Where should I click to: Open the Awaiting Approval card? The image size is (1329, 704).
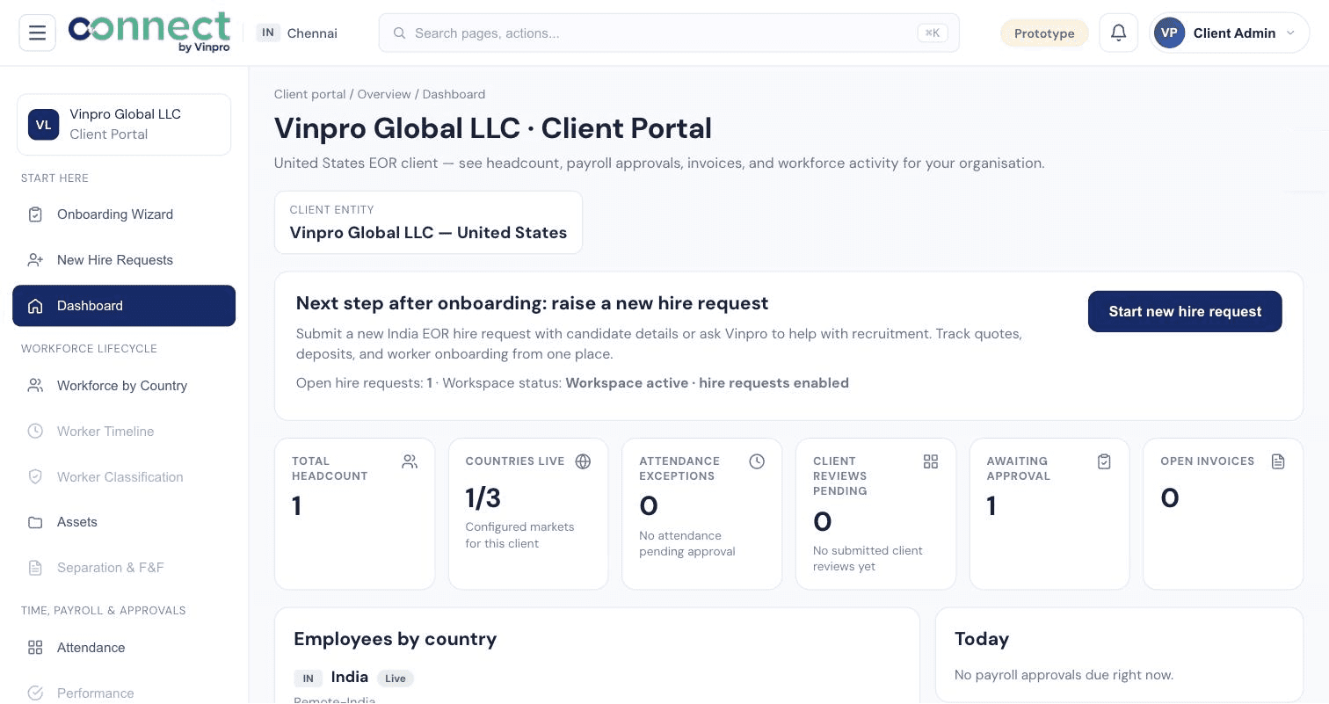click(x=1049, y=513)
